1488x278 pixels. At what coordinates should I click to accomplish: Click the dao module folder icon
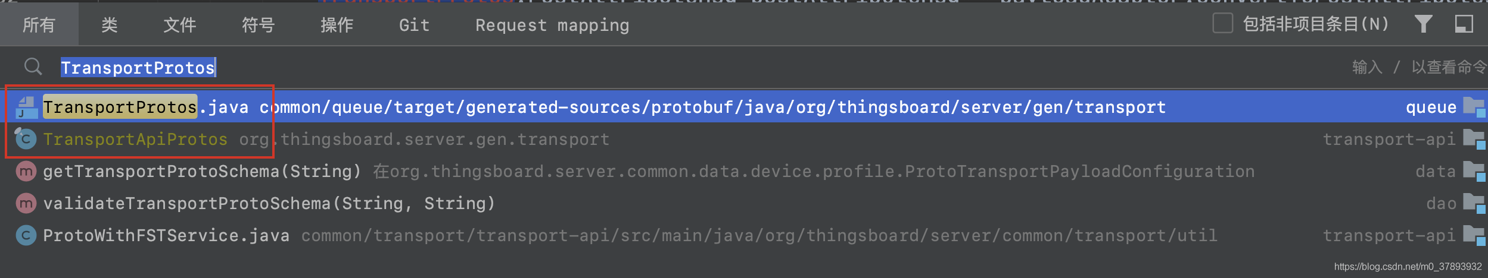click(x=1474, y=204)
